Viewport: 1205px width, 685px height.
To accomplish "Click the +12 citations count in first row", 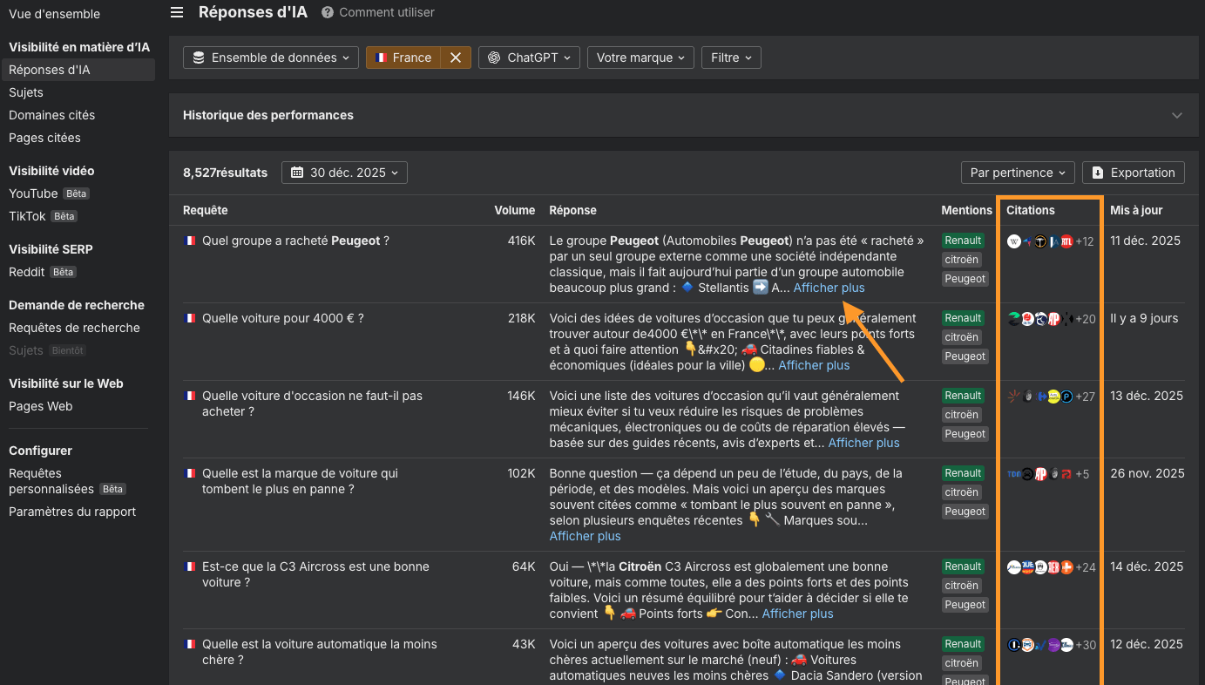I will click(x=1084, y=241).
